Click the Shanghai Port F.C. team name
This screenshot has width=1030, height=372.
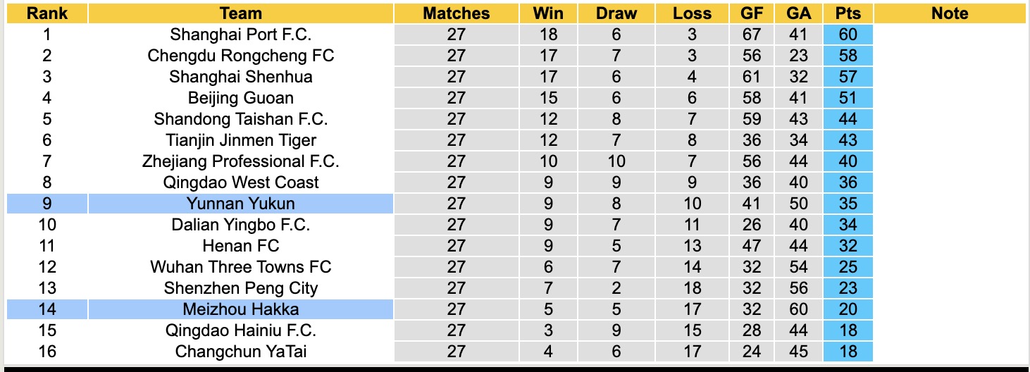coord(240,35)
